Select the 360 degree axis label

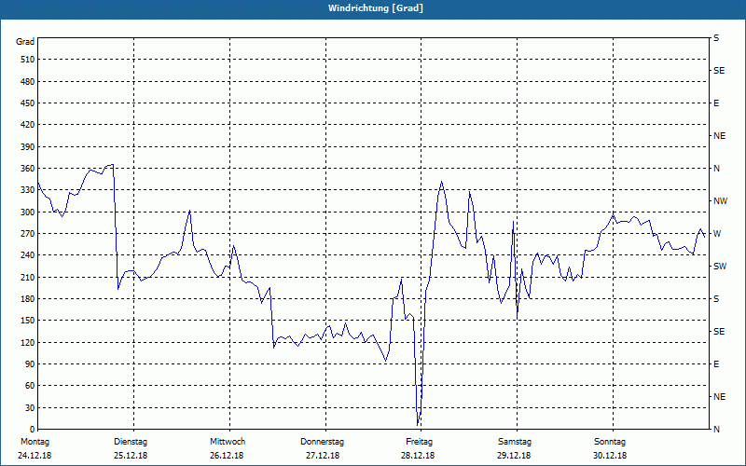tap(27, 169)
